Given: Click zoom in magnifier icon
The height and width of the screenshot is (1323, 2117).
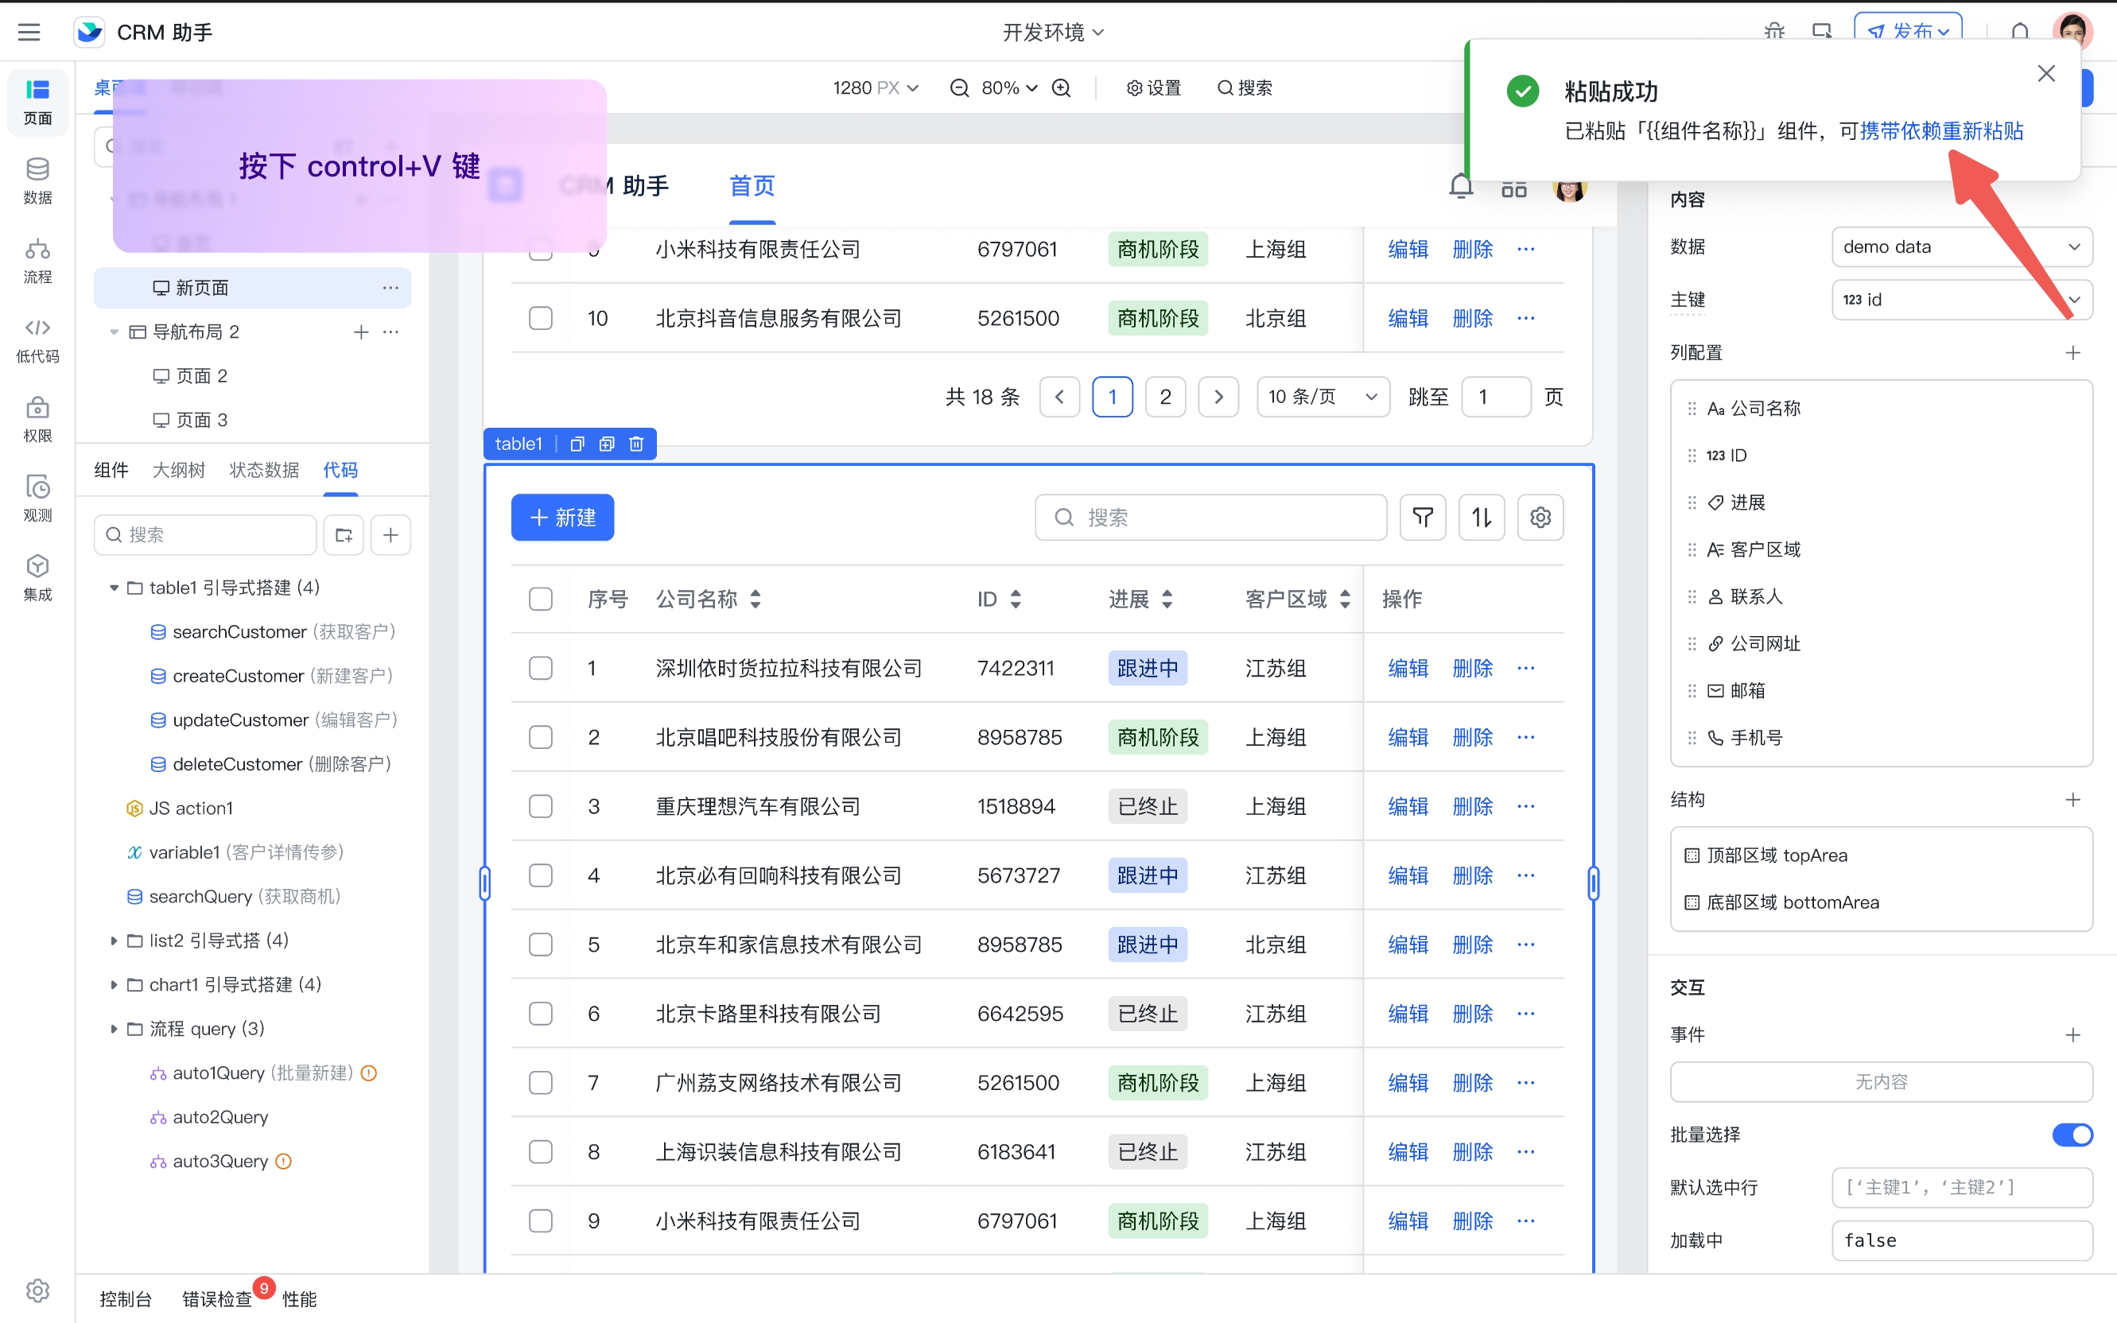Looking at the screenshot, I should tap(1061, 87).
